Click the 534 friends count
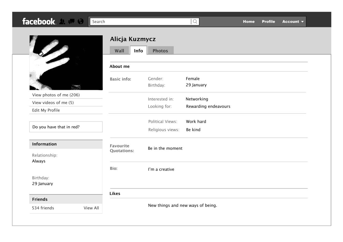 tap(43, 208)
